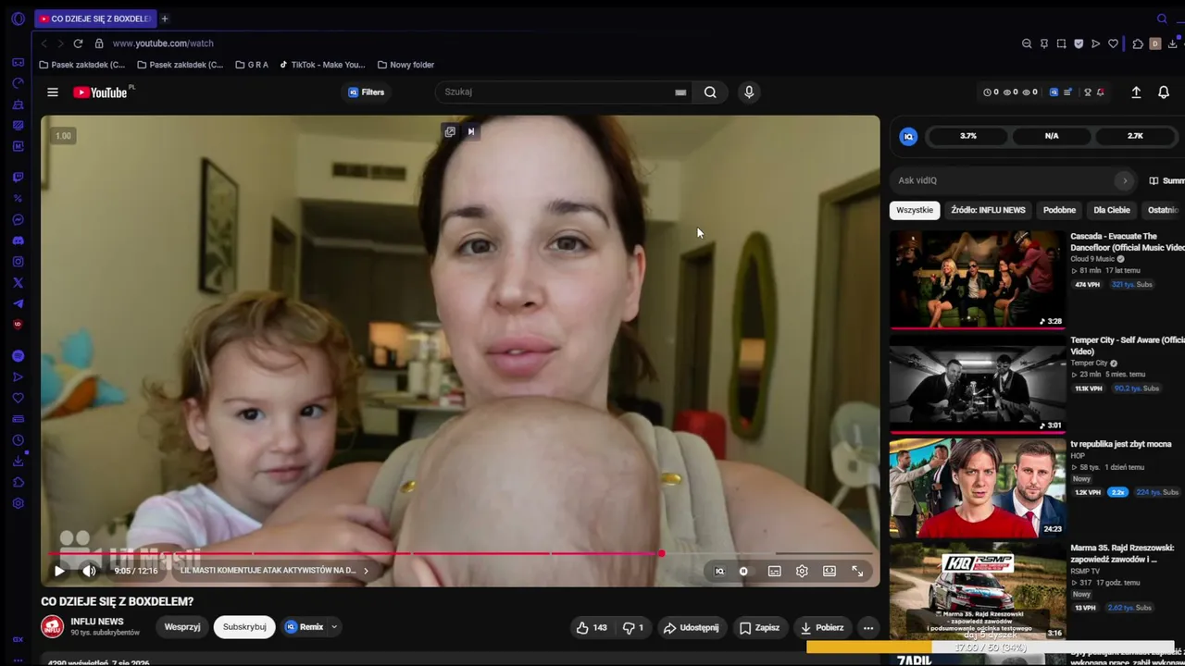Open Marma 35. Rajd Rzeszowski video title

[x=1122, y=553]
